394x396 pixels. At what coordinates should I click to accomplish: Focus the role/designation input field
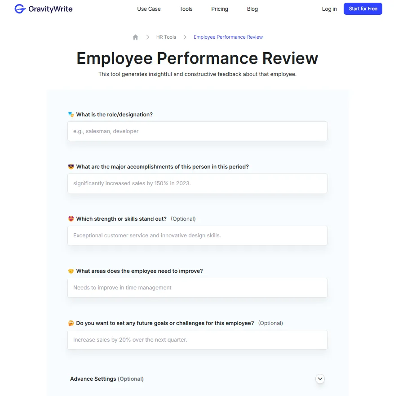click(x=197, y=131)
